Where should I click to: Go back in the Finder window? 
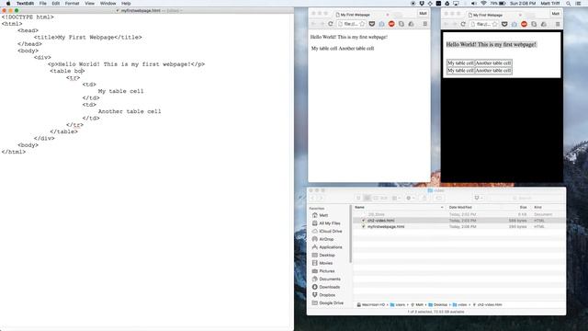[312, 198]
